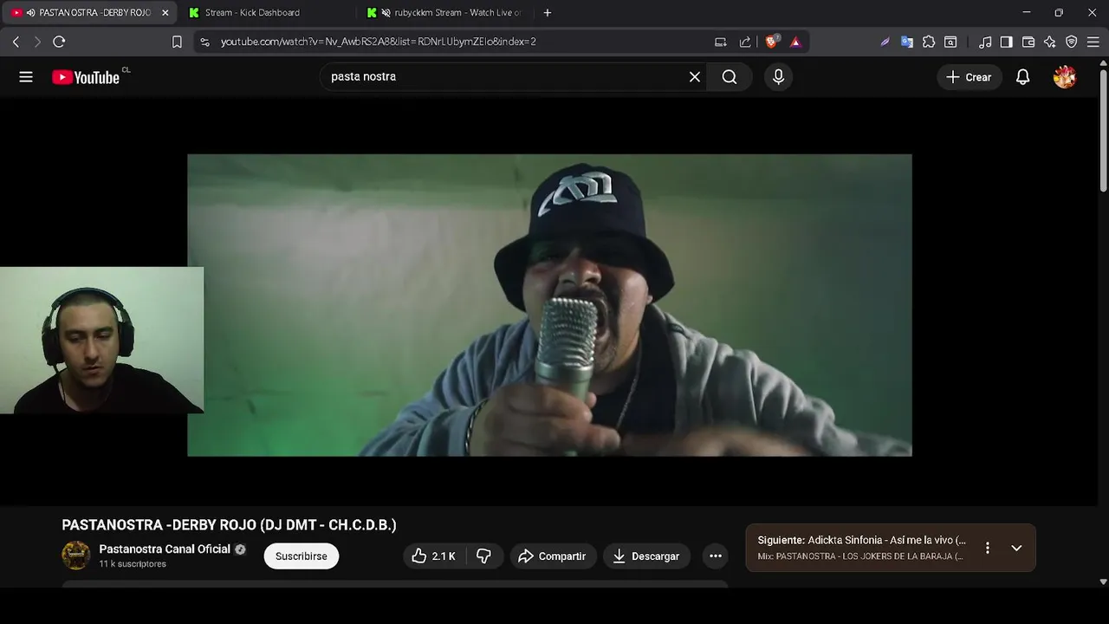Open the browser main menu
1109x624 pixels.
coord(1093,42)
